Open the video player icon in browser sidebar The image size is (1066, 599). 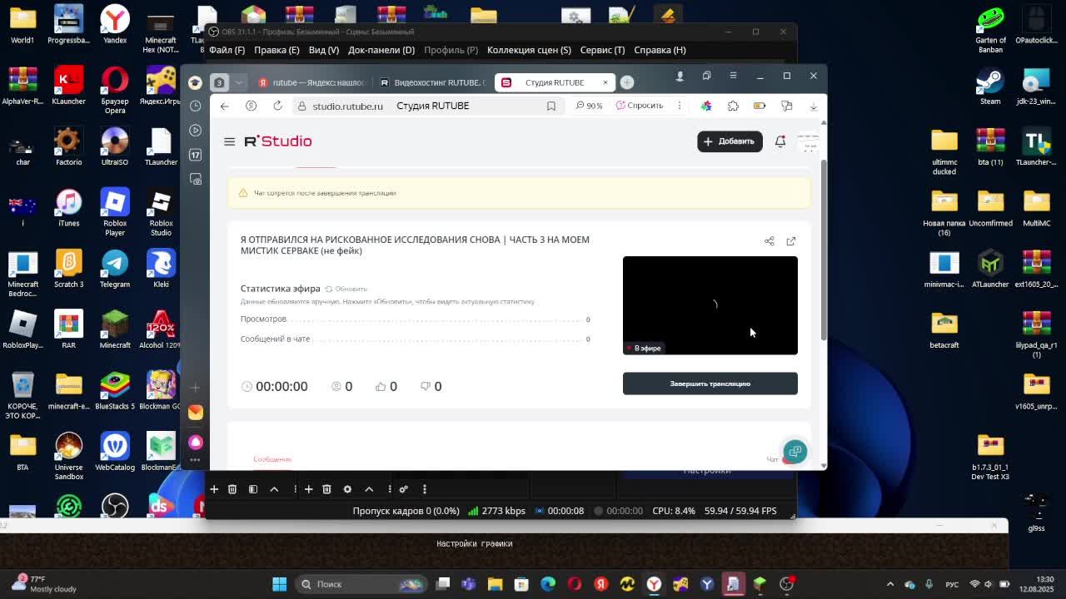tap(196, 130)
